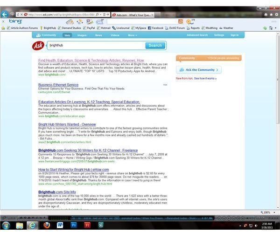Close the Bing toolbar with its X
The height and width of the screenshot is (232, 280).
click(3, 21)
